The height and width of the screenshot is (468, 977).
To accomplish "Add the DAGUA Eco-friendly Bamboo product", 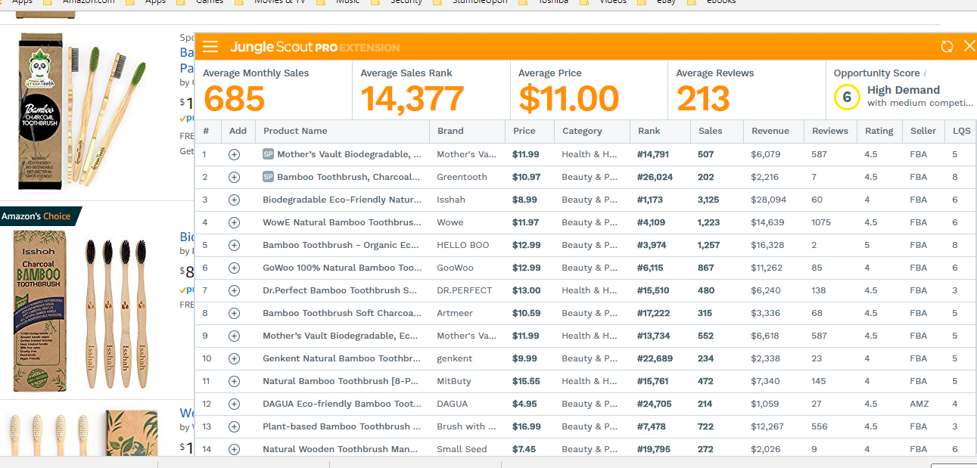I will click(234, 404).
